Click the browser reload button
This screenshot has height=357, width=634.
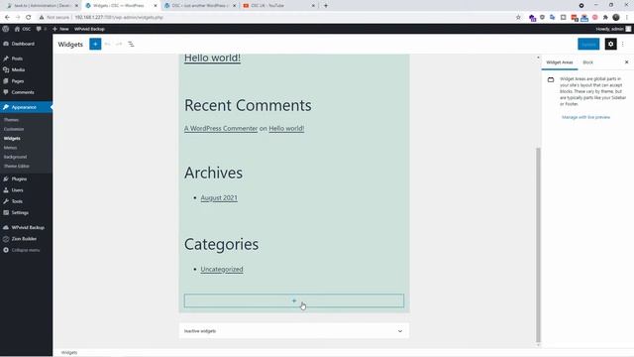point(29,18)
